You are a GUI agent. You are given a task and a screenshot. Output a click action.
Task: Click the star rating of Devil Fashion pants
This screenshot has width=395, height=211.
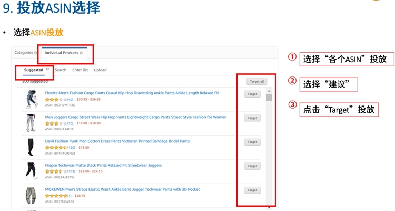56,148
